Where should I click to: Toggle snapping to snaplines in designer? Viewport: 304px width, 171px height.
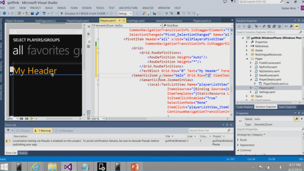(x=32, y=119)
